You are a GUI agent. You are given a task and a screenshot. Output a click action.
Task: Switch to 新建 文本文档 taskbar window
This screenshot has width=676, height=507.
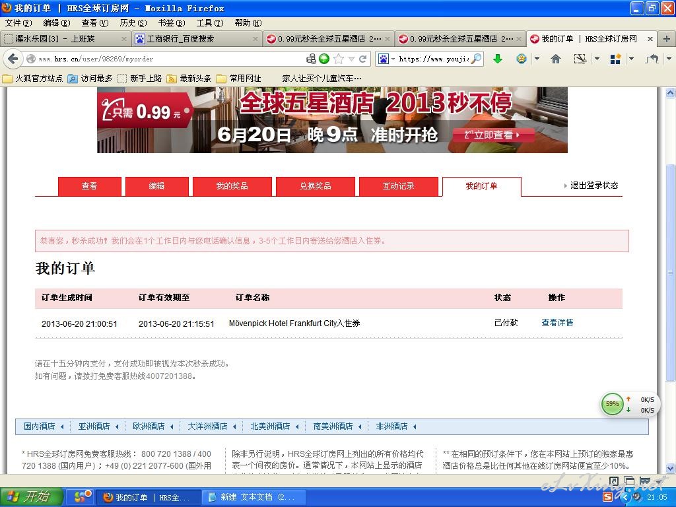point(254,497)
